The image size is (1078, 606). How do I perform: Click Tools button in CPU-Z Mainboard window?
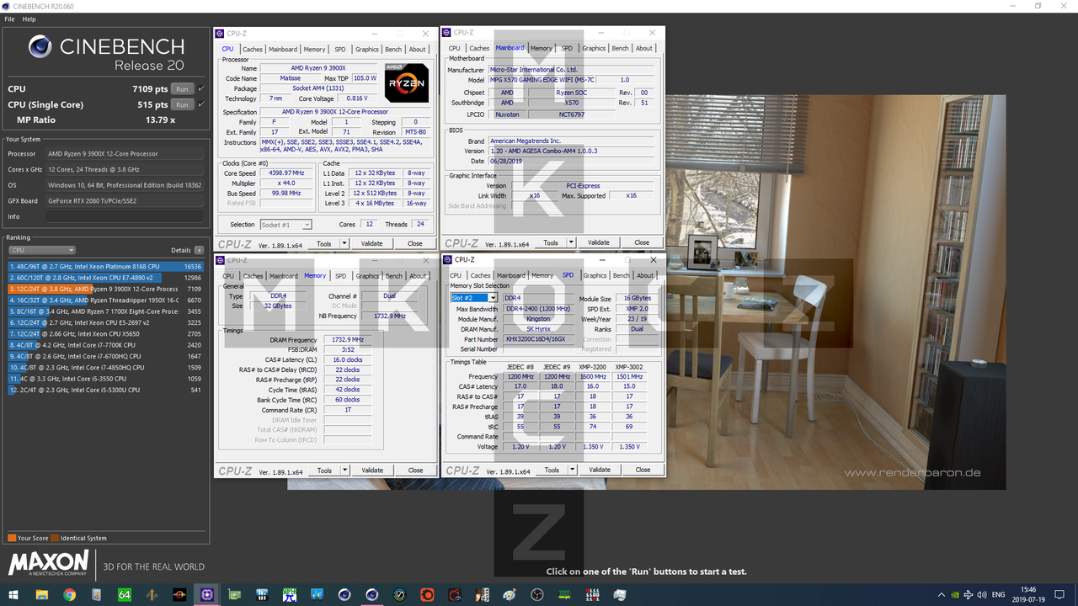pos(551,242)
